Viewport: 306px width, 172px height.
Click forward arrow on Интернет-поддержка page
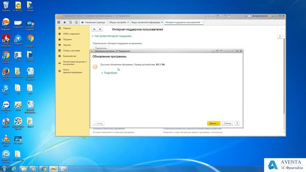click(x=100, y=29)
